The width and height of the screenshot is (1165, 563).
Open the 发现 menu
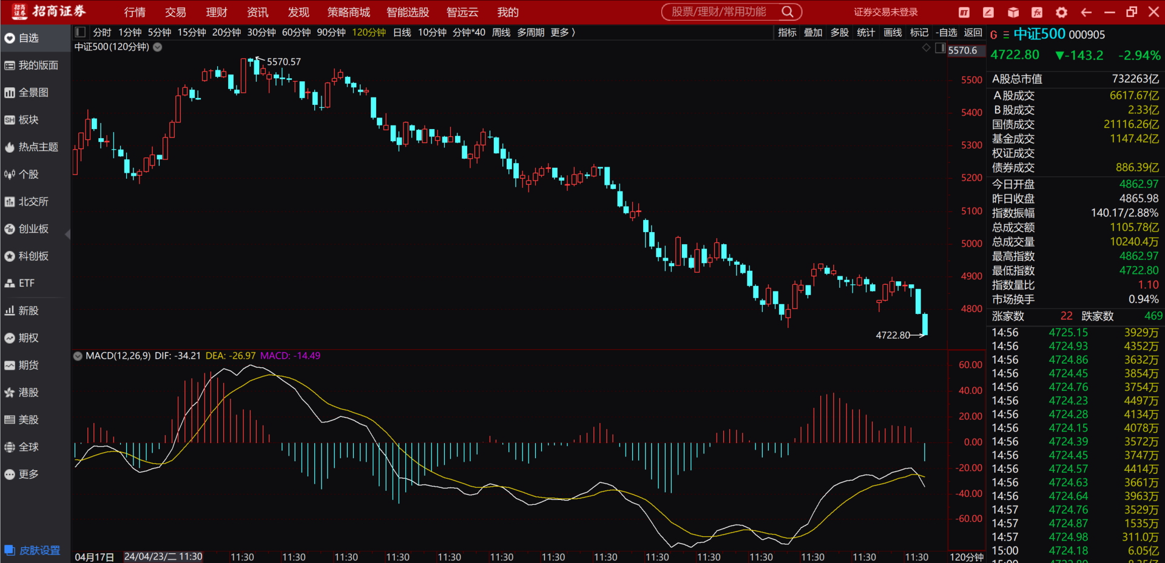[299, 12]
